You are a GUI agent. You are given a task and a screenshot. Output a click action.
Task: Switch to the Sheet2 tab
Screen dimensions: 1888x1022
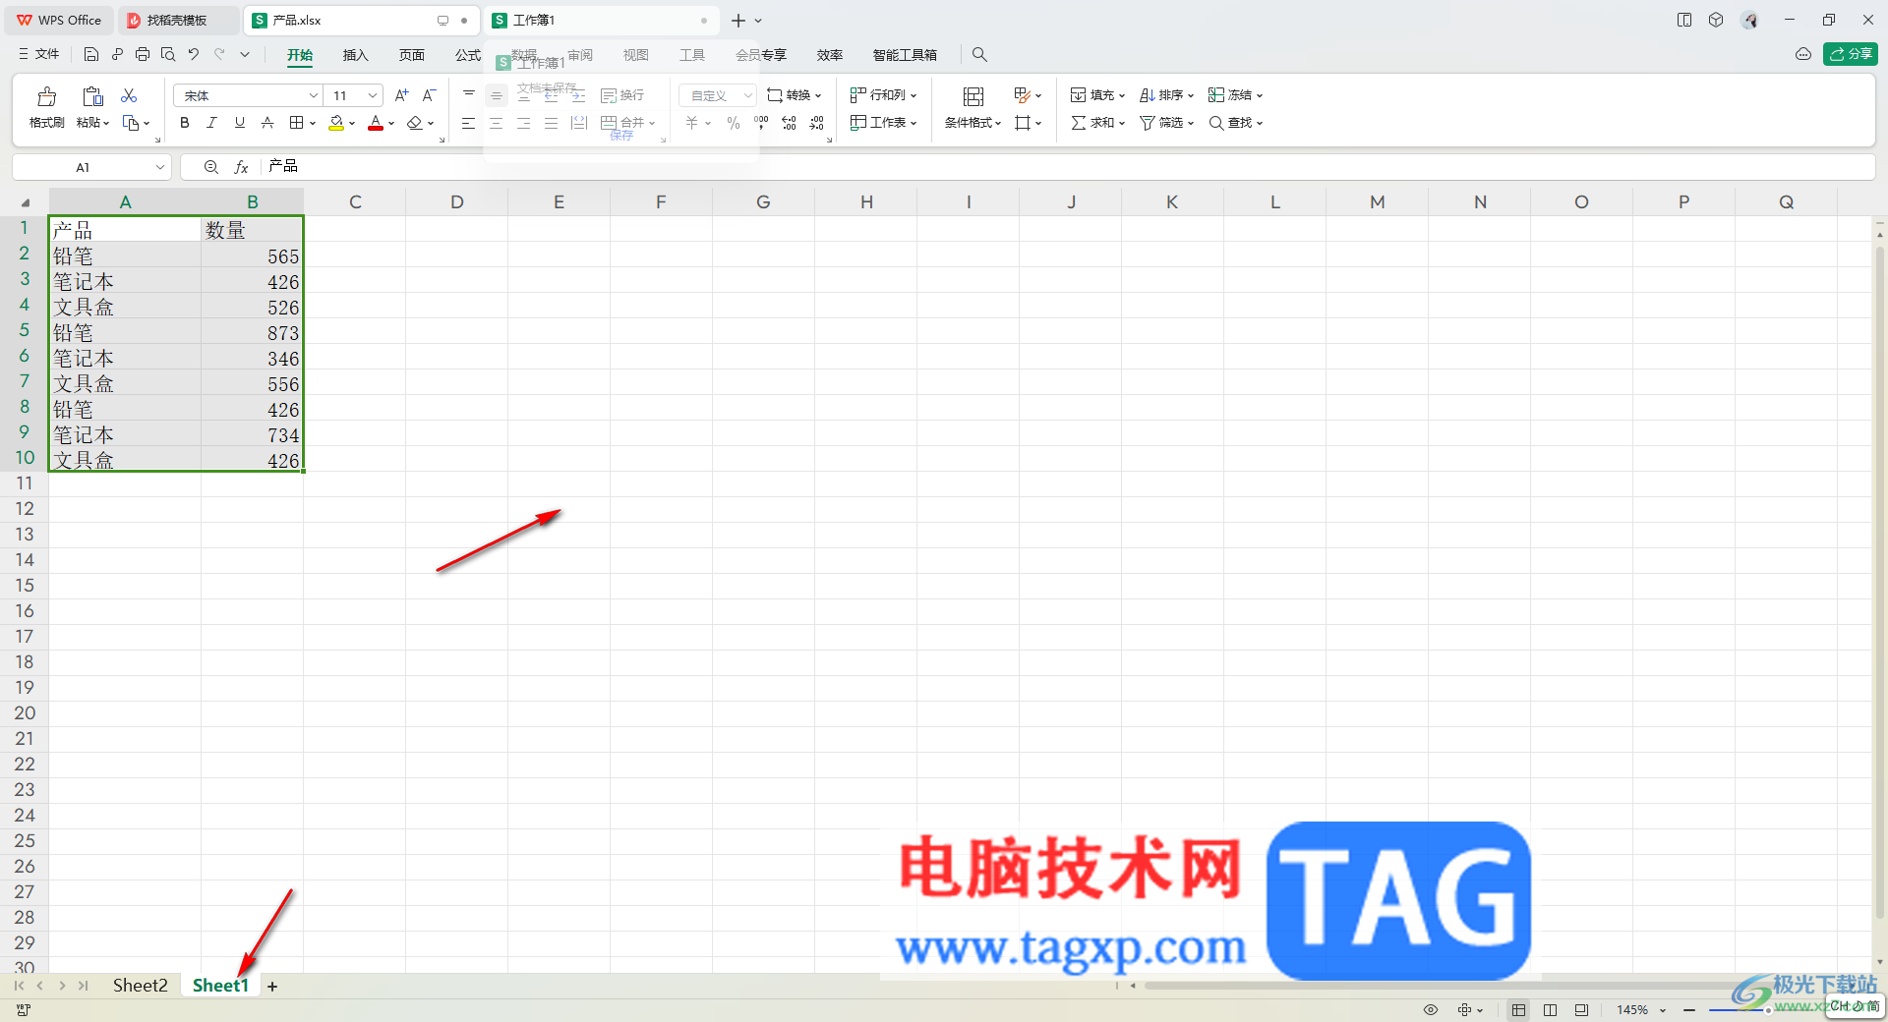140,985
